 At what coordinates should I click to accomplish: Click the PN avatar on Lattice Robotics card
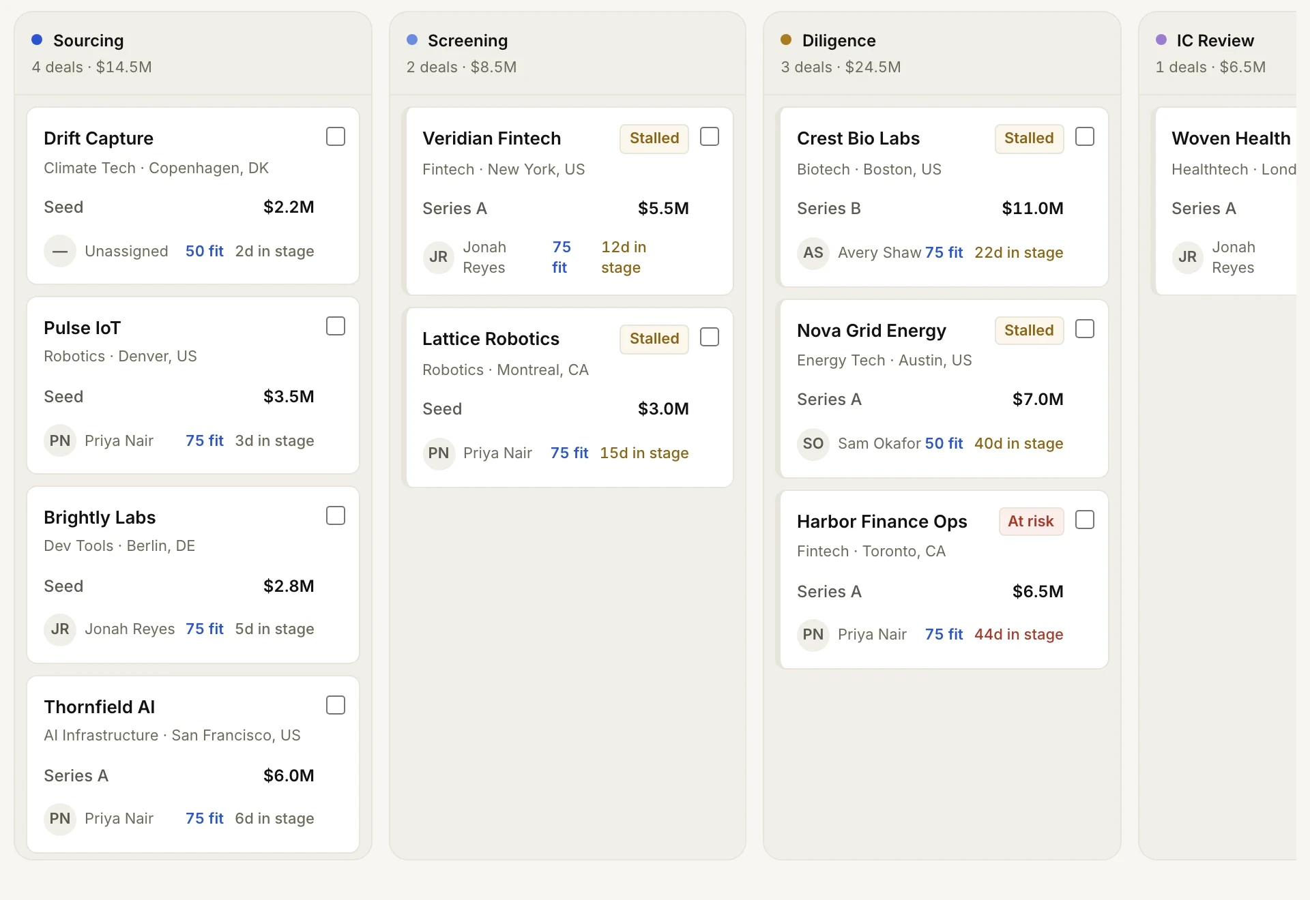pos(439,453)
